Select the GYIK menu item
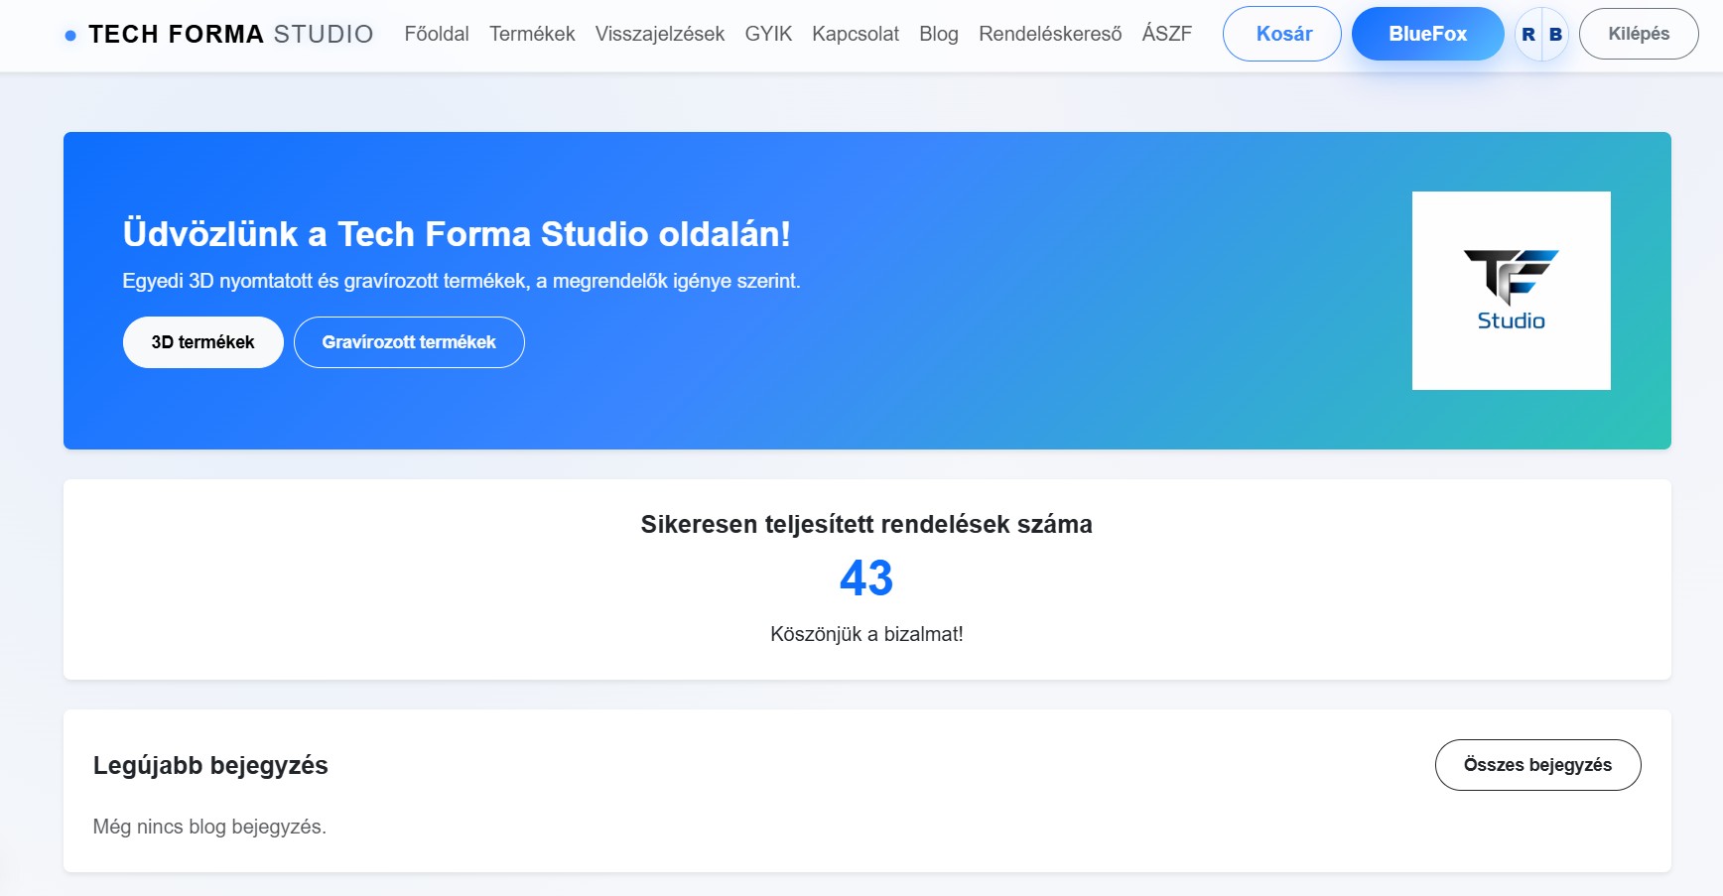The width and height of the screenshot is (1723, 896). [x=768, y=34]
